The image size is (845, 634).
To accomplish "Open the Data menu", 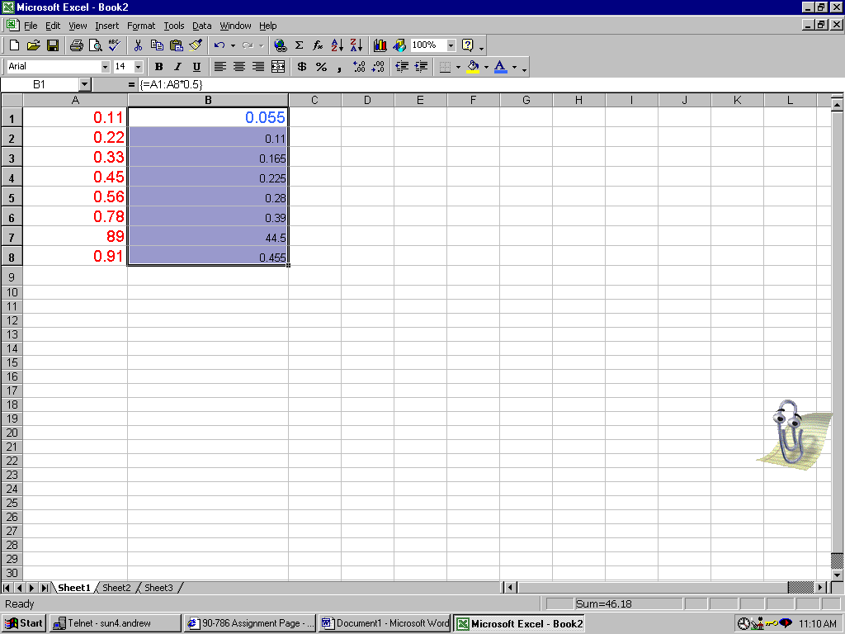I will pyautogui.click(x=201, y=26).
